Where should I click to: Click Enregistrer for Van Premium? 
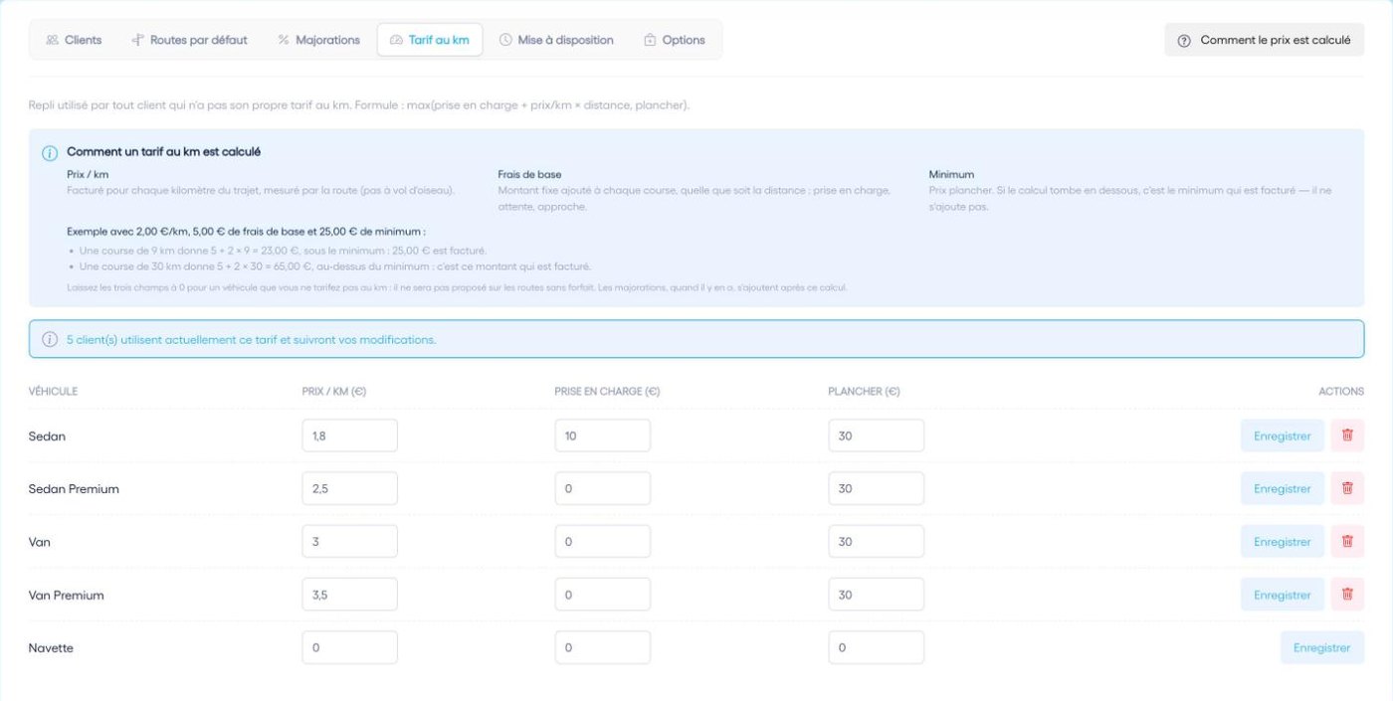click(x=1283, y=595)
